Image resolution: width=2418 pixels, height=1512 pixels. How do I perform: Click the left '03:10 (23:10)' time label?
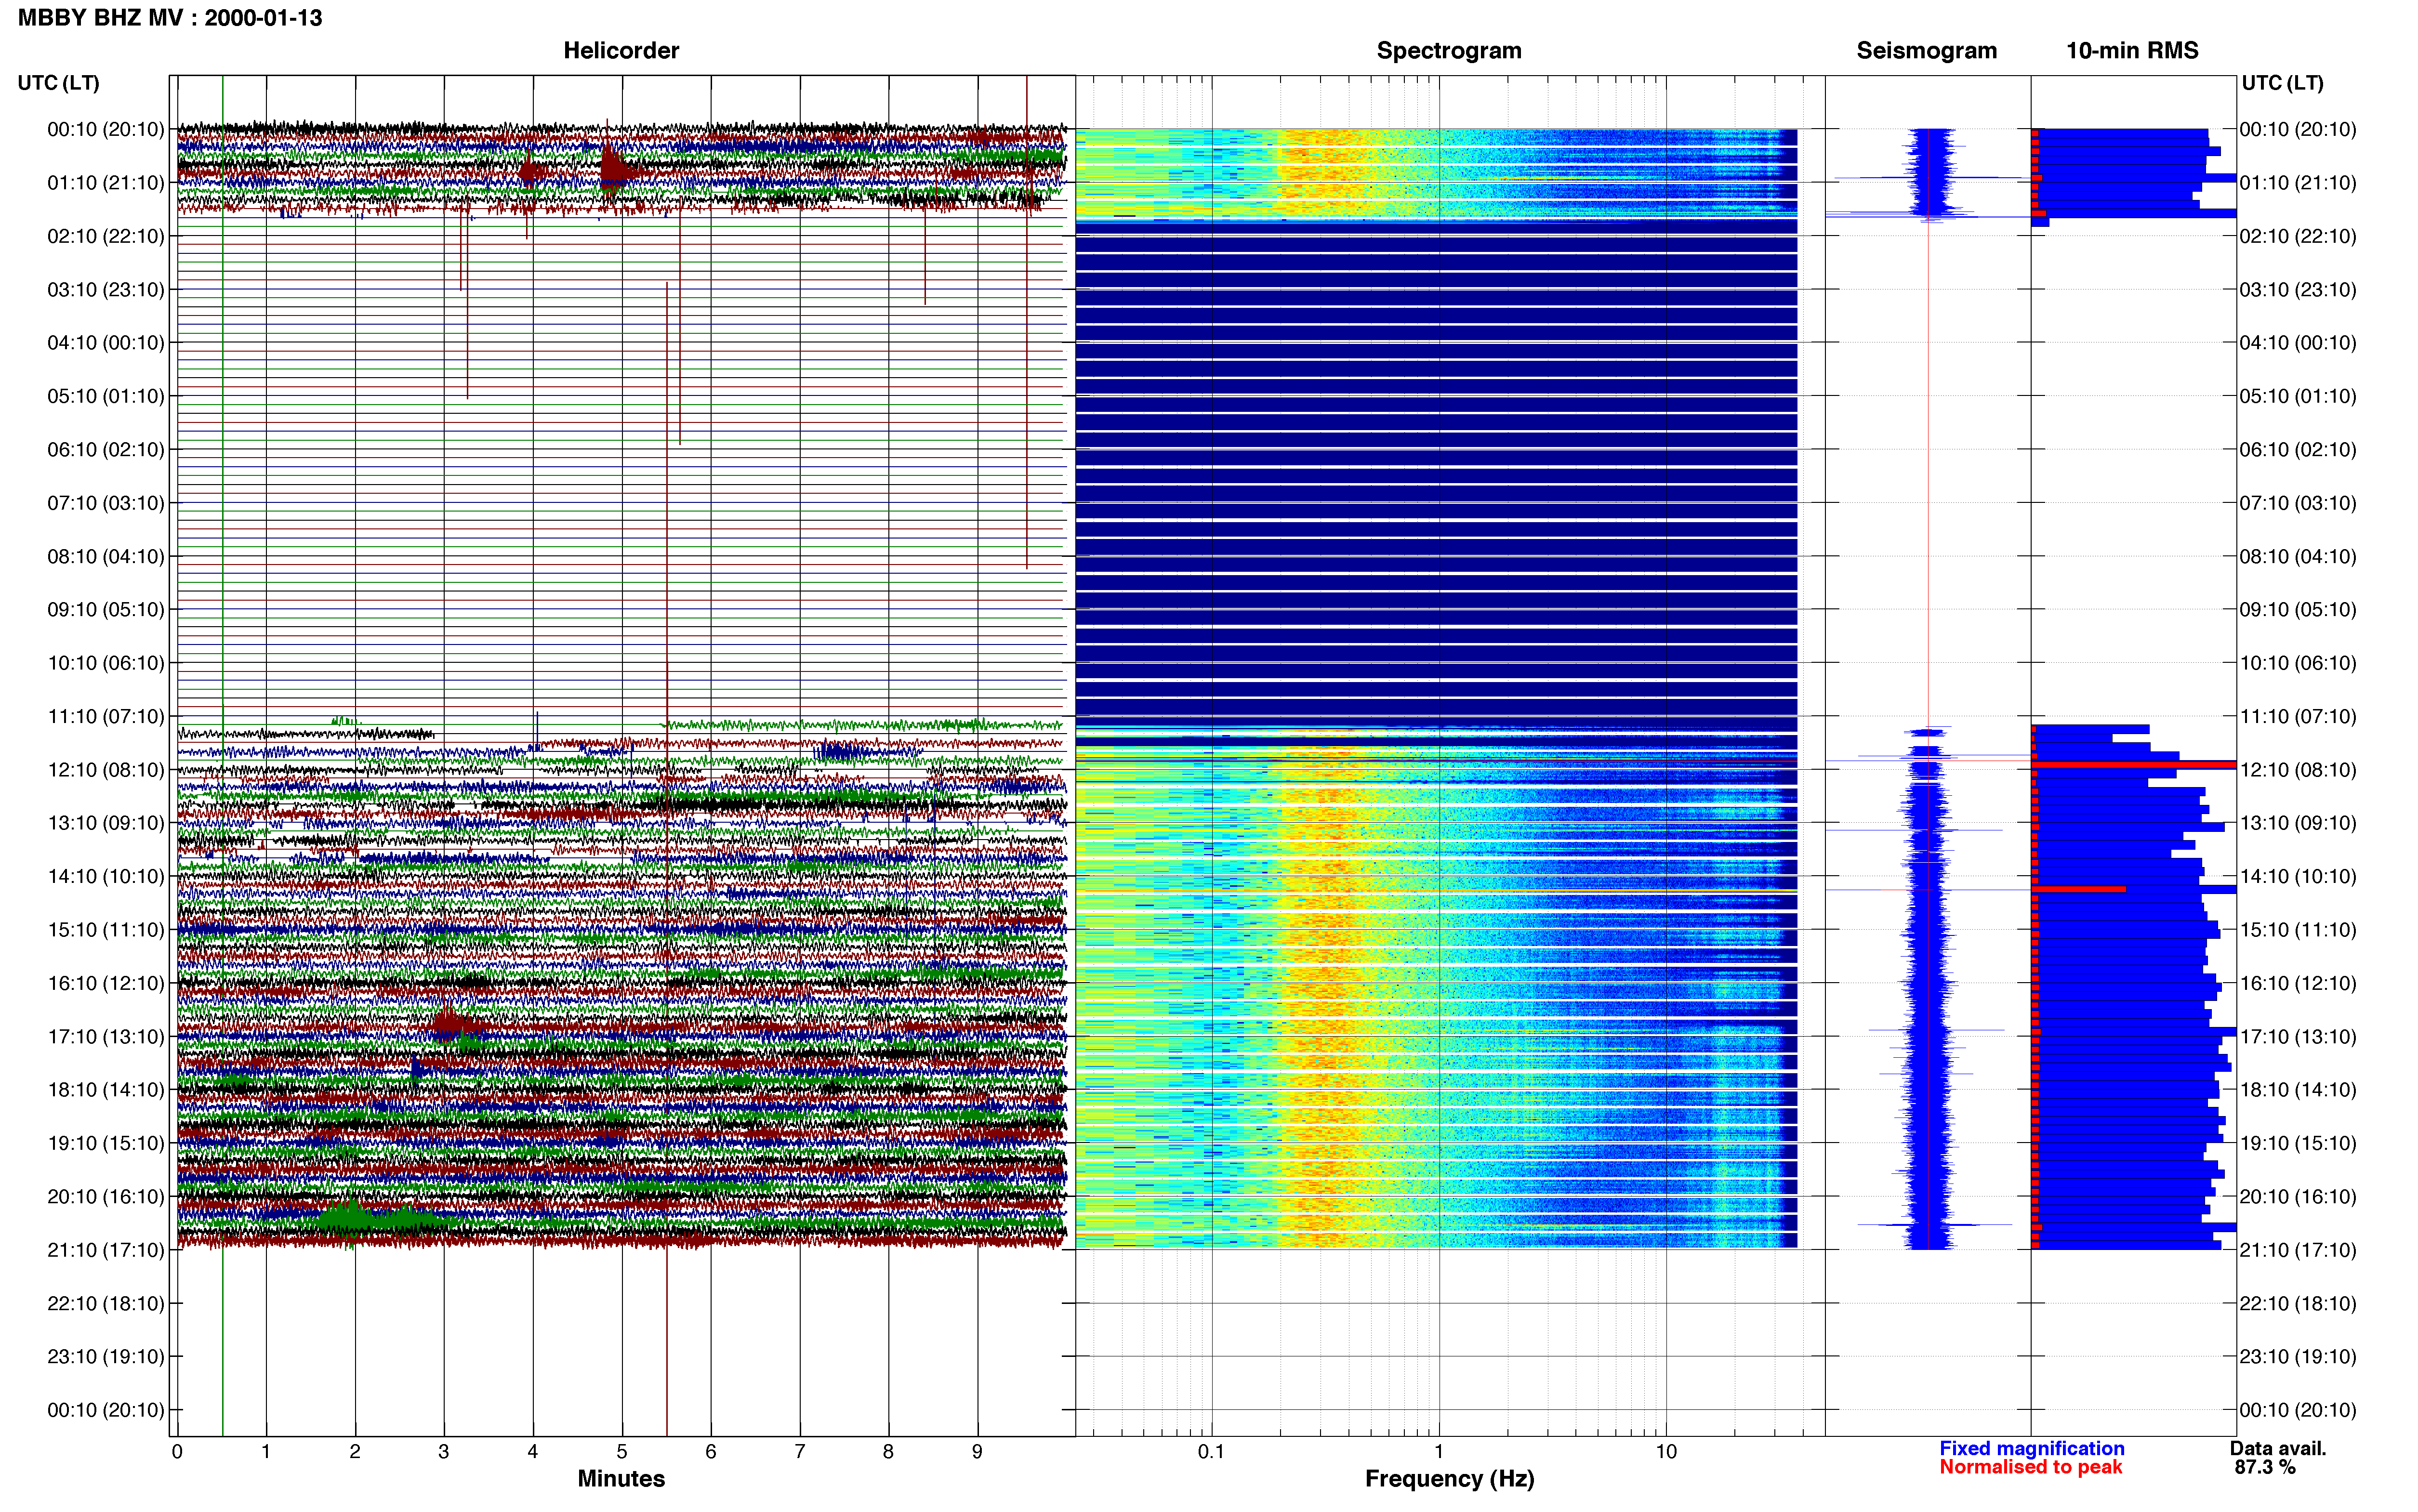106,289
